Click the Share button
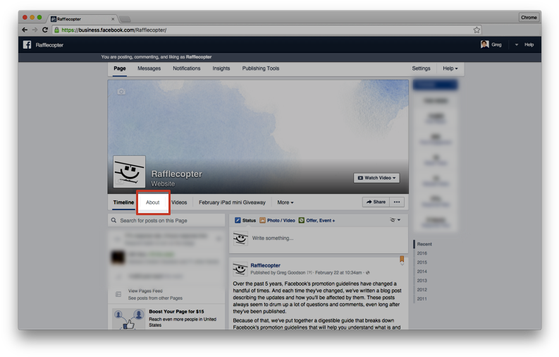The width and height of the screenshot is (559, 357). (x=376, y=202)
